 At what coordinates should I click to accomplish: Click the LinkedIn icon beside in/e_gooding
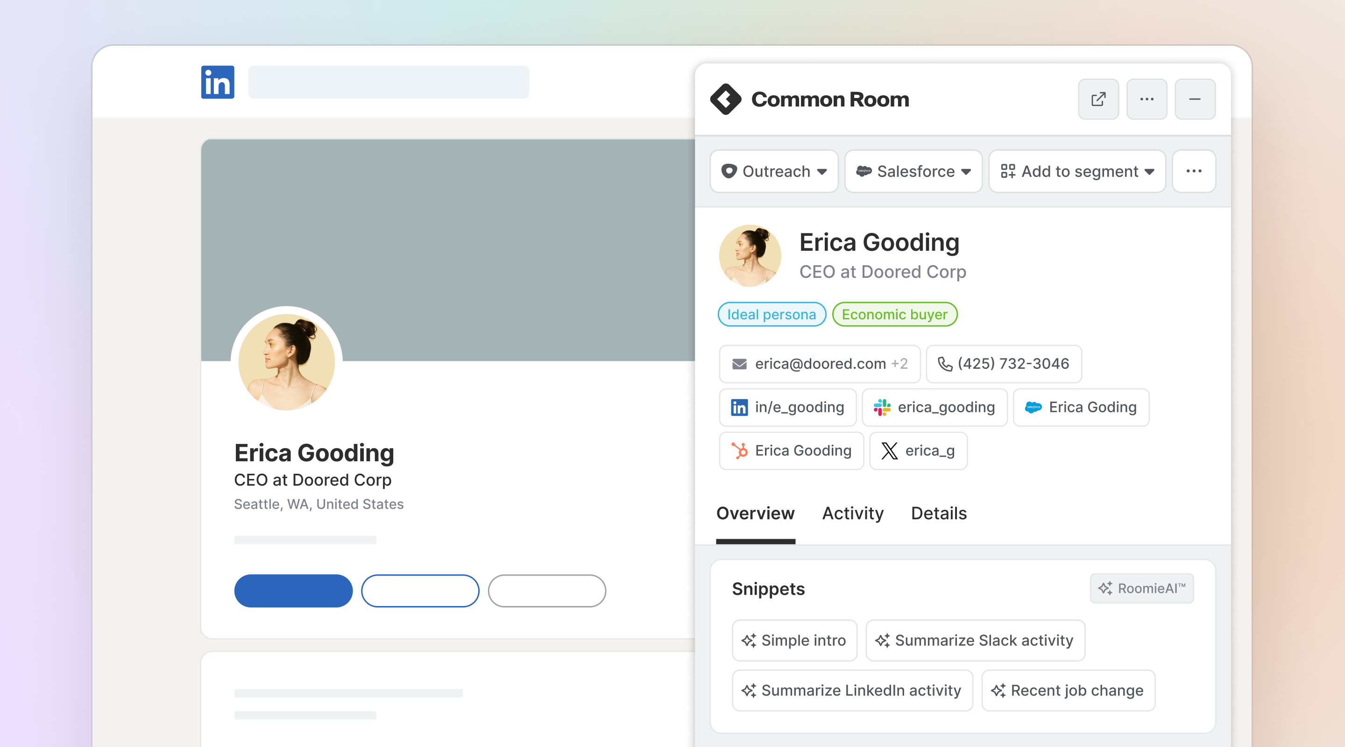pyautogui.click(x=739, y=407)
